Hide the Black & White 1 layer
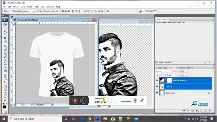The image size is (217, 122). click(x=157, y=80)
